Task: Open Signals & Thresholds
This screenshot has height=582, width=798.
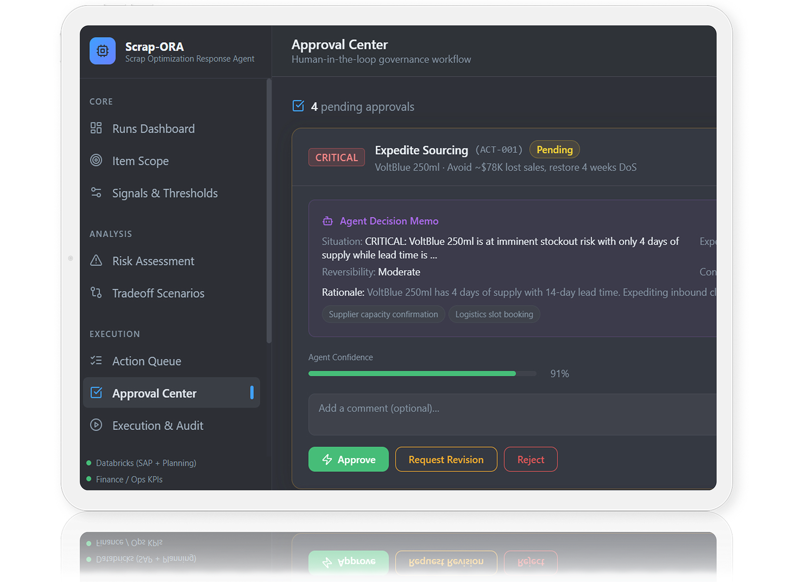Action: 171,193
